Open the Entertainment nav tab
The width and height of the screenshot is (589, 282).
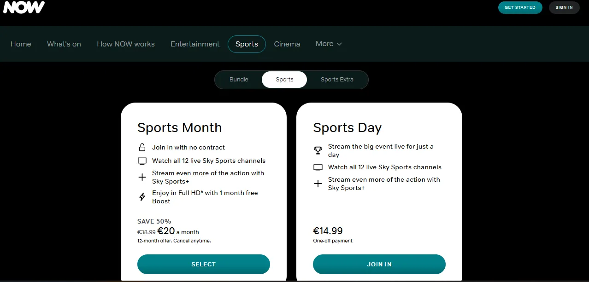click(195, 44)
